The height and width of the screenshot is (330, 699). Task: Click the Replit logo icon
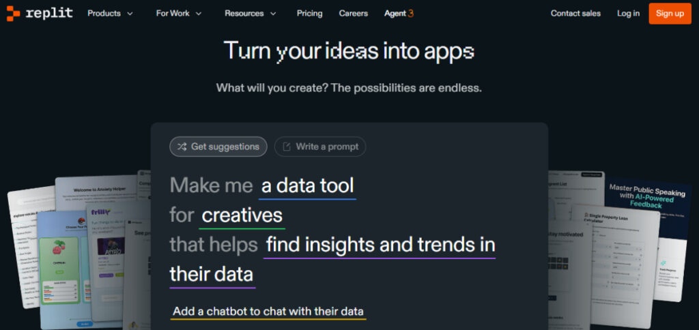point(13,14)
